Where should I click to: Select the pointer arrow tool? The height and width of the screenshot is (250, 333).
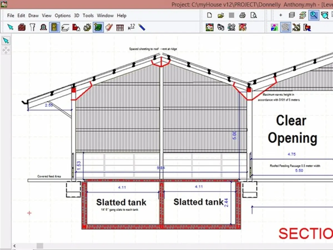[x=11, y=27]
